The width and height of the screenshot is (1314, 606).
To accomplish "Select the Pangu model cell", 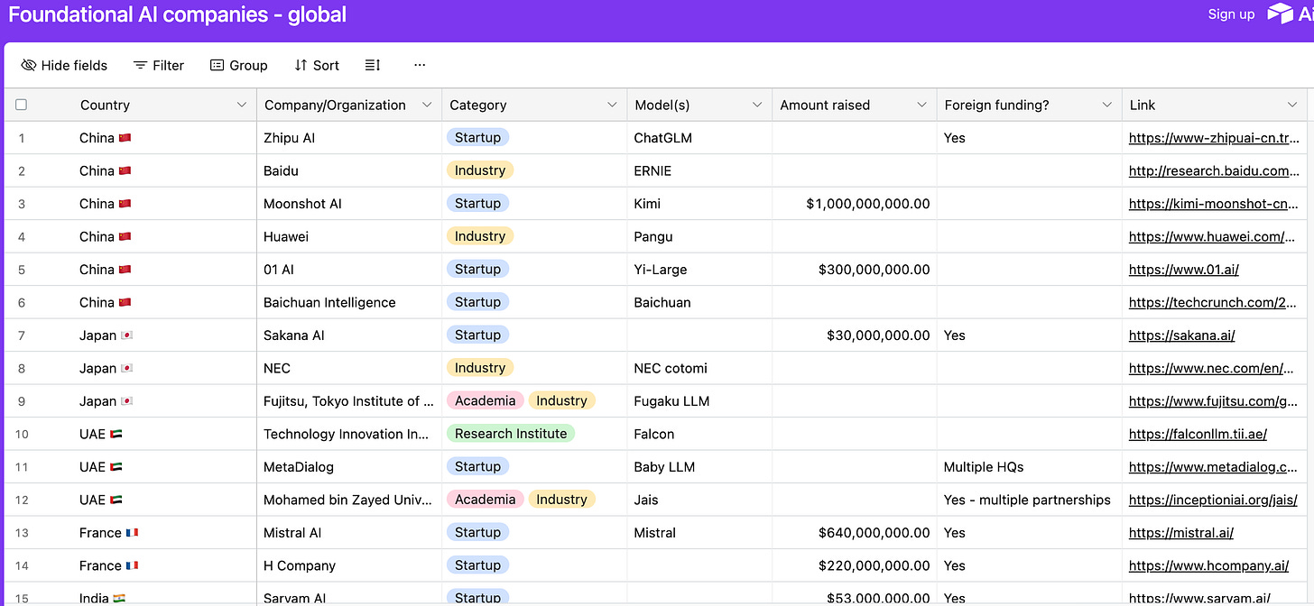I will click(x=699, y=236).
